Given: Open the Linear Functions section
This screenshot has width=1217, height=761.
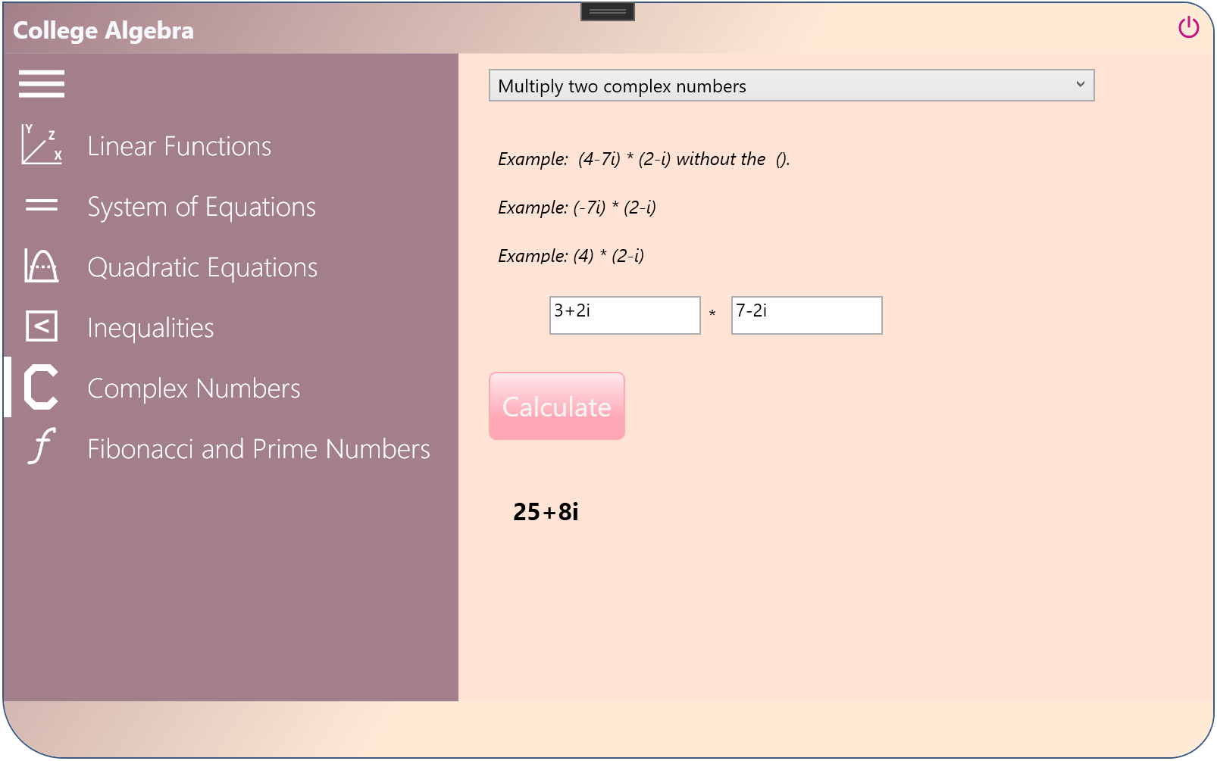Looking at the screenshot, I should (180, 145).
